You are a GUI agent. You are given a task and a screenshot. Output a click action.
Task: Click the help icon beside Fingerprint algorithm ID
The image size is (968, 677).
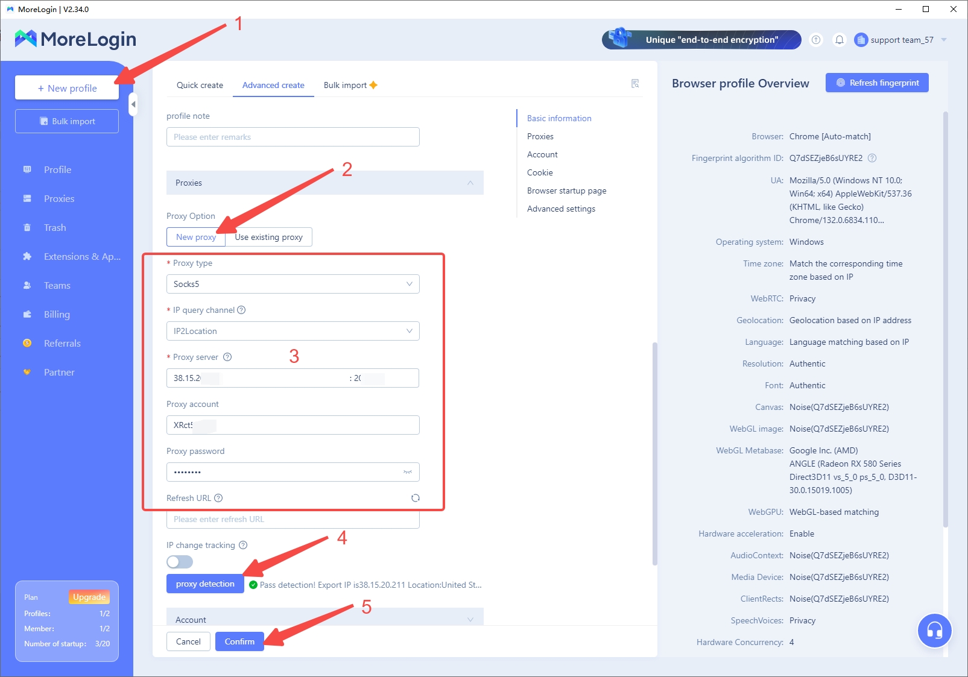(x=872, y=158)
